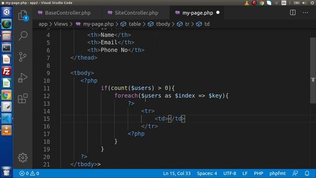This screenshot has width=316, height=178.
Task: Open the text editor app from dock
Action: point(6,107)
